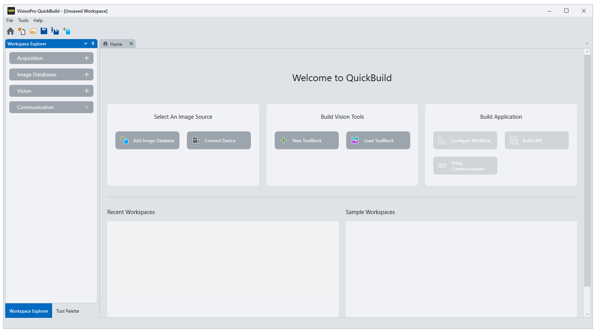Image resolution: width=596 pixels, height=332 pixels.
Task: Switch to the Tool Palette tab
Action: [67, 311]
